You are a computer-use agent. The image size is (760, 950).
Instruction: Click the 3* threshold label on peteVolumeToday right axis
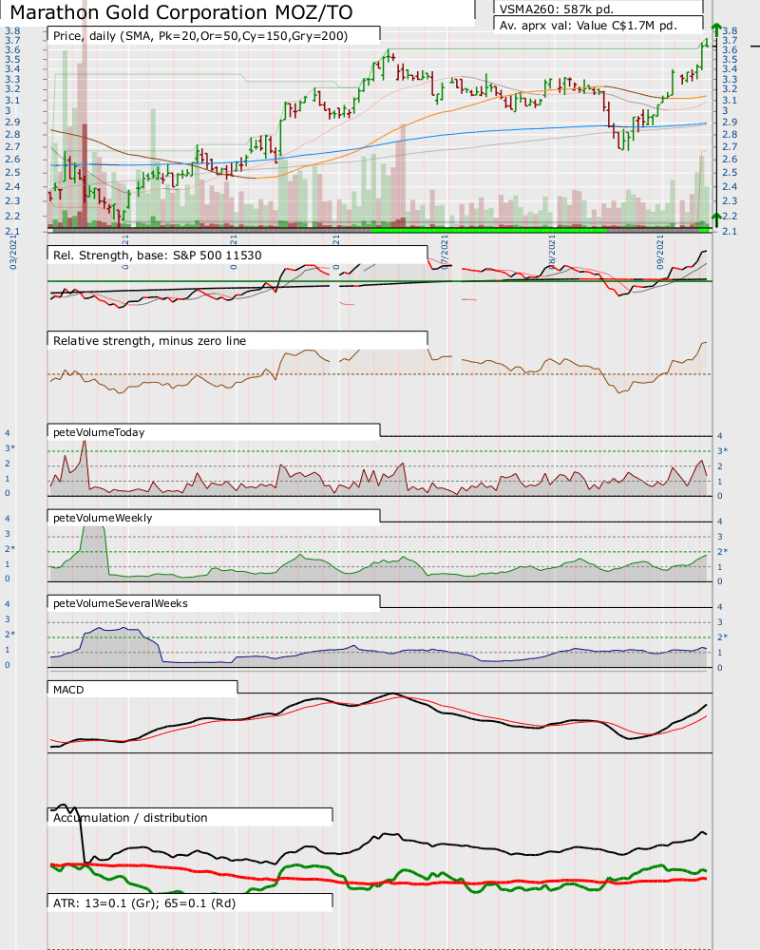click(722, 450)
